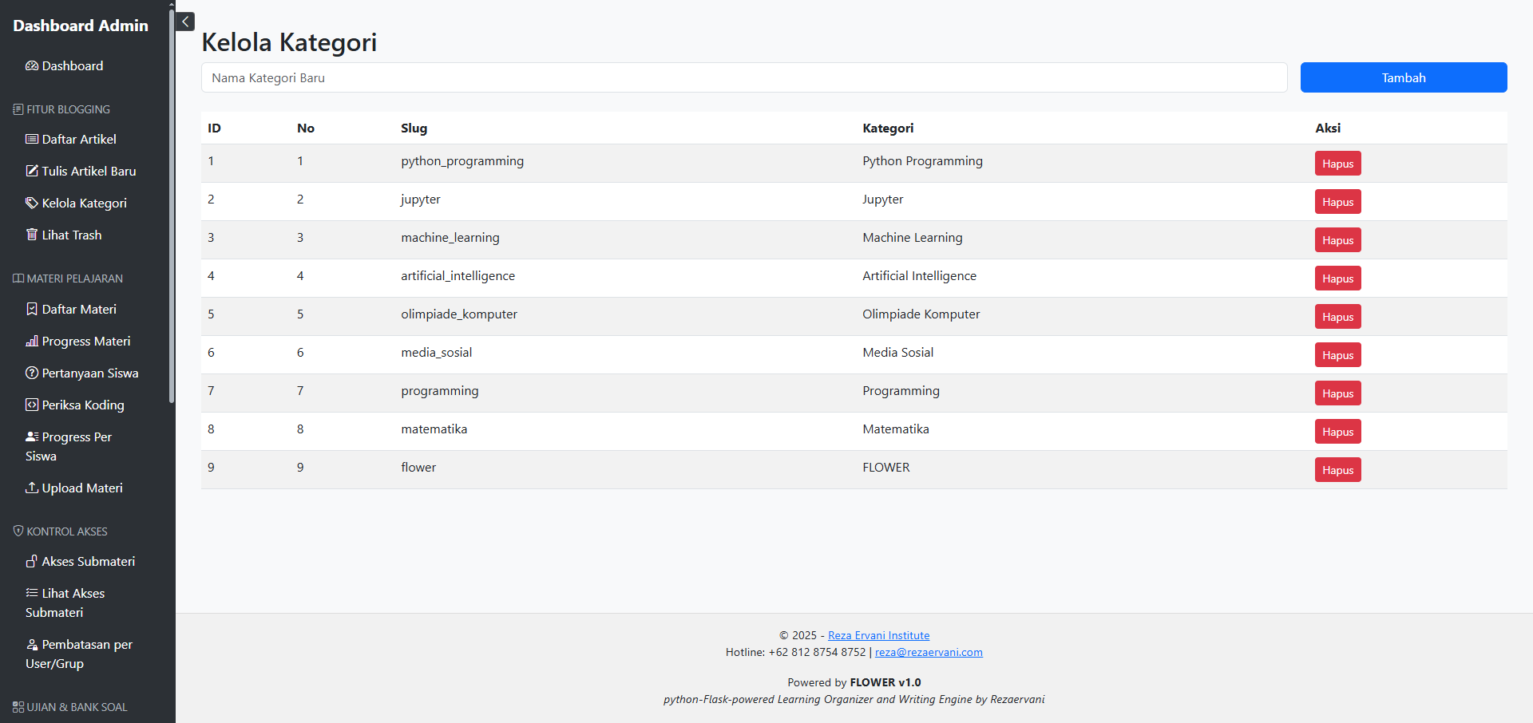
Task: Click the Akses Submateri unlock icon
Action: click(32, 561)
